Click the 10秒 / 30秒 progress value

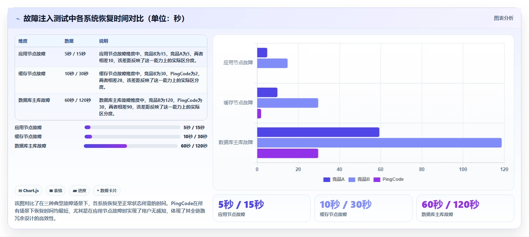click(x=195, y=137)
